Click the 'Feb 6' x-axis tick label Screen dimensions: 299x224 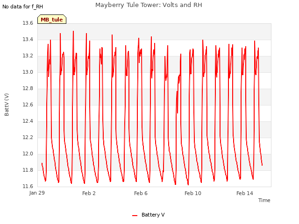click(x=141, y=193)
